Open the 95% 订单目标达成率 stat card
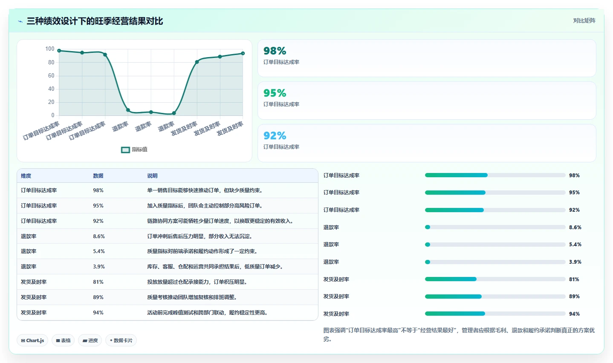Screen dimensions: 613x363 coord(427,101)
